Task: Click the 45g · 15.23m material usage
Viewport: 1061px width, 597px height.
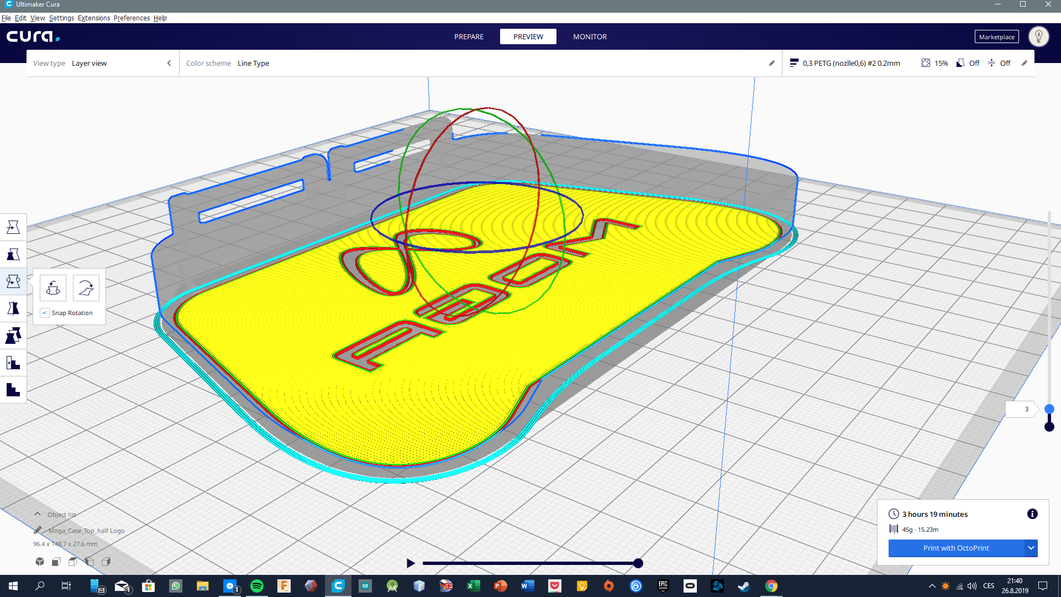Action: pyautogui.click(x=920, y=530)
